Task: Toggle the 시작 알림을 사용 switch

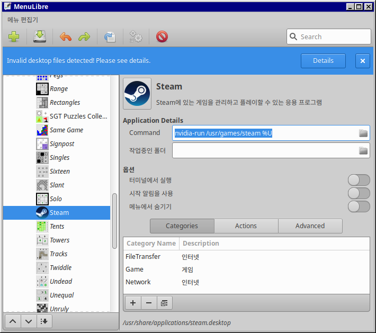Action: coord(359,193)
